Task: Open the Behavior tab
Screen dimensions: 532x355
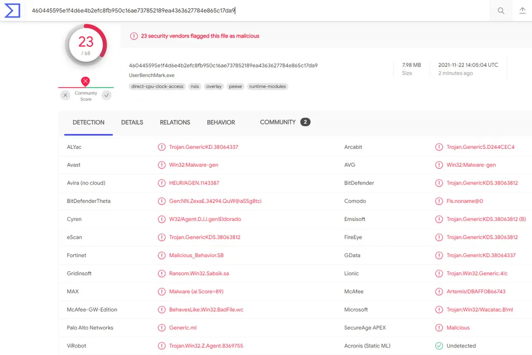Action: click(221, 122)
